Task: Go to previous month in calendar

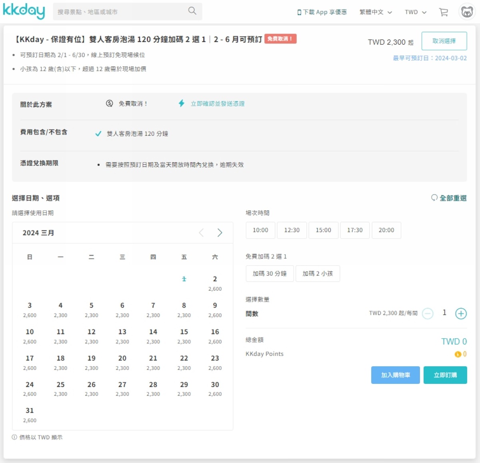Action: click(201, 233)
